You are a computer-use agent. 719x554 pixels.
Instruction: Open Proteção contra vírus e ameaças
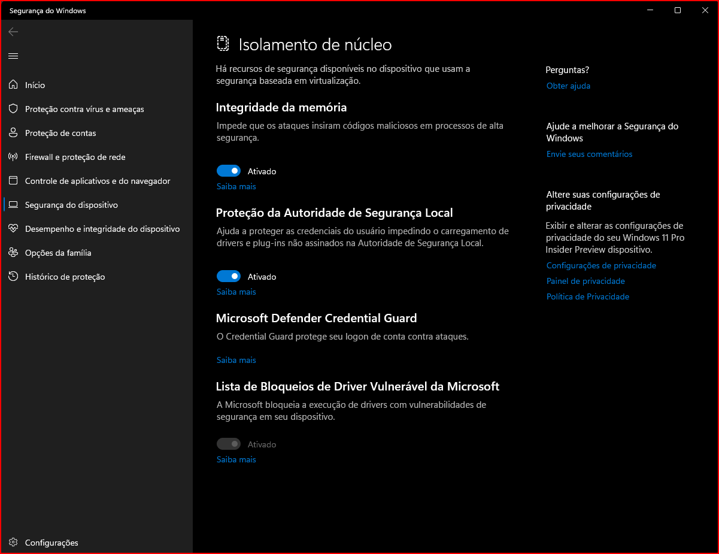pos(96,109)
